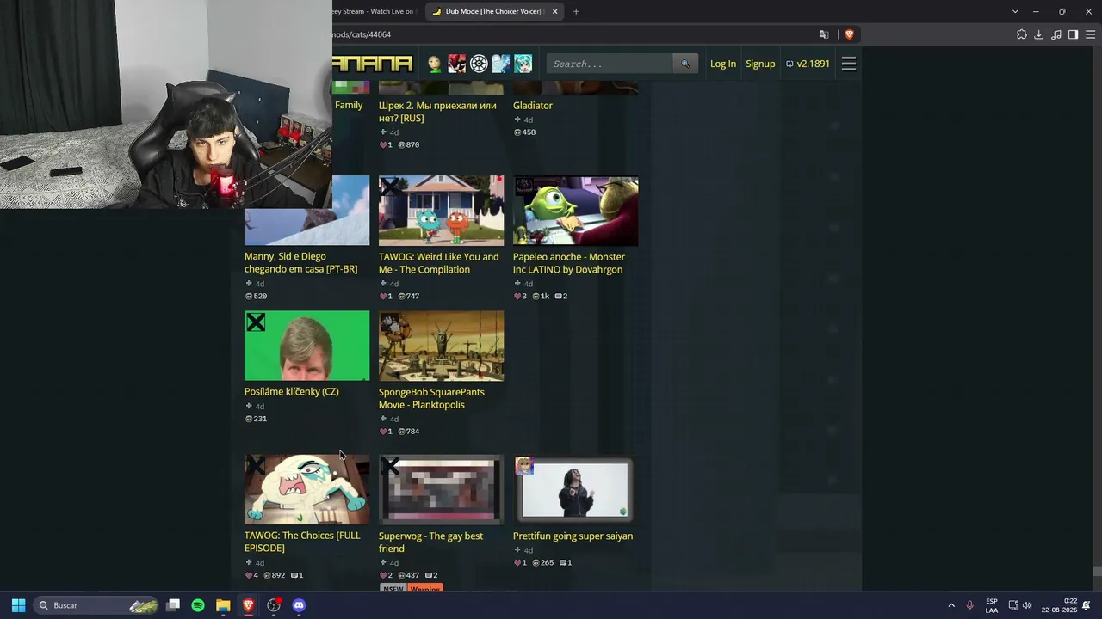Open SpongeBob Planktopolis mod link
1102x619 pixels.
431,398
